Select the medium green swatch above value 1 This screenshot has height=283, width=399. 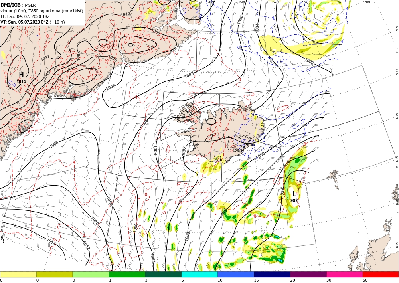127,274
